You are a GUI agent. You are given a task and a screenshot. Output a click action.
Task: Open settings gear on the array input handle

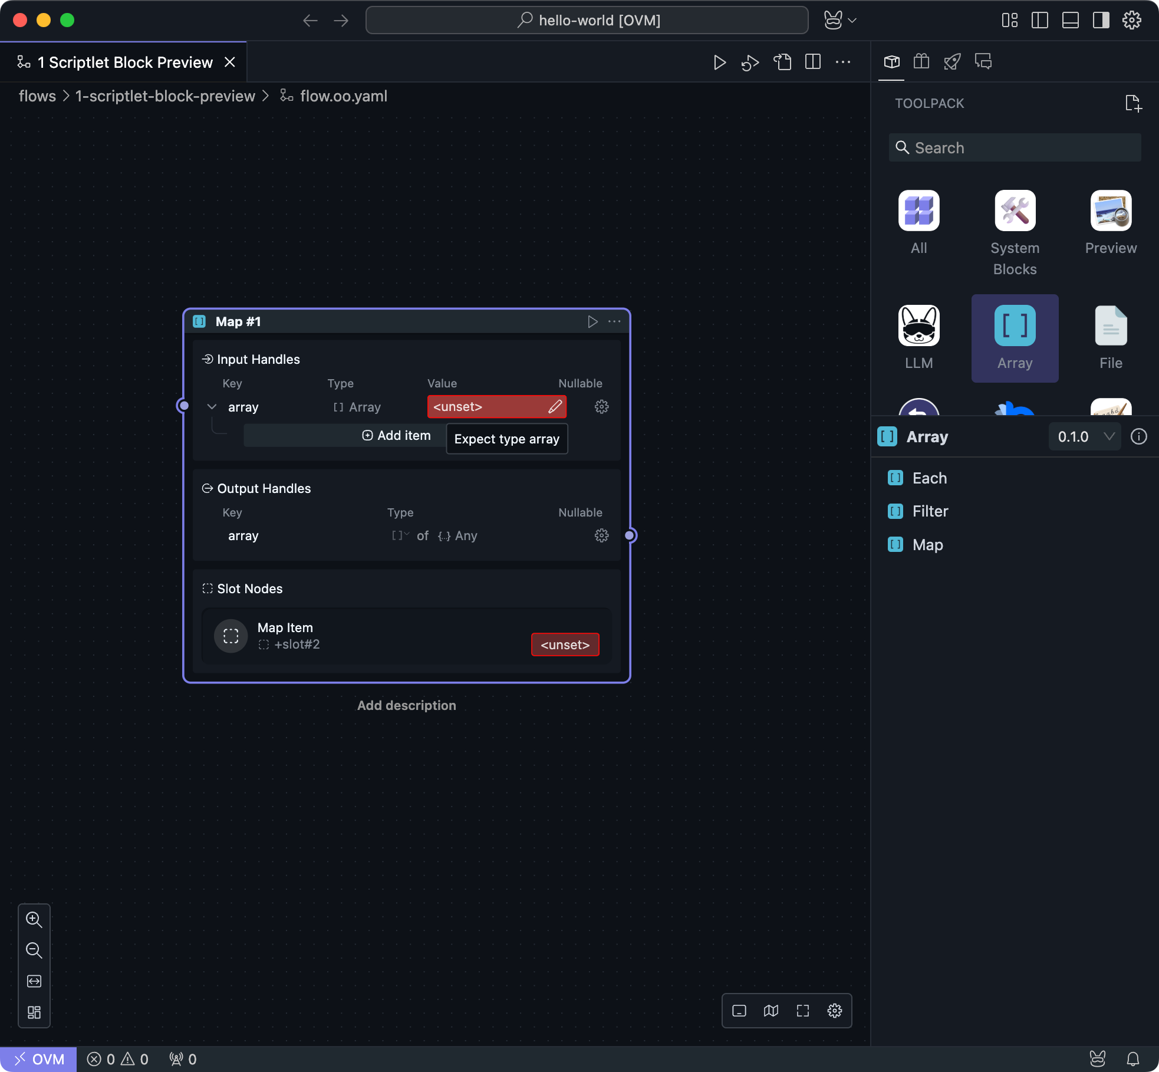(x=602, y=407)
